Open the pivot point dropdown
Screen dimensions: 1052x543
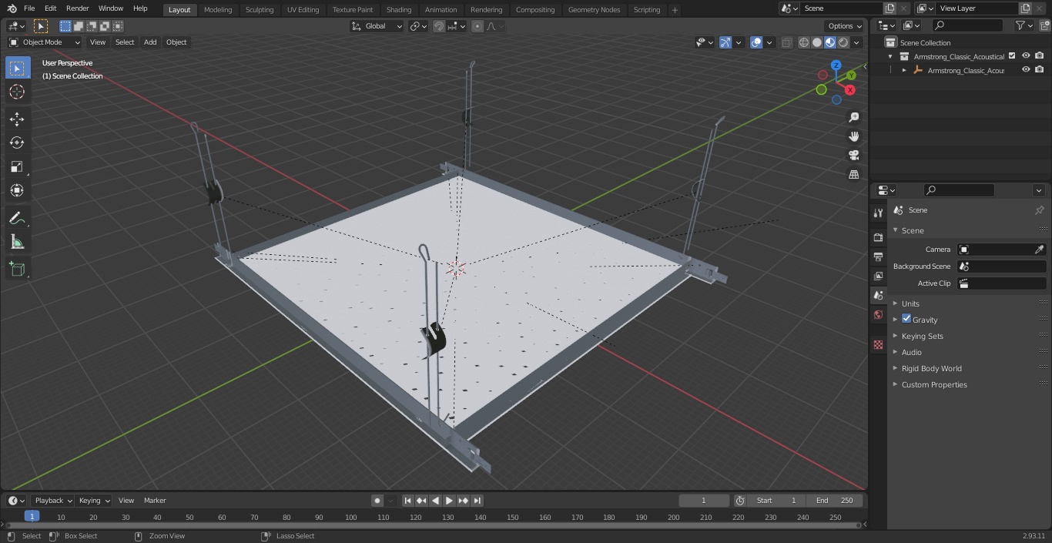[418, 26]
